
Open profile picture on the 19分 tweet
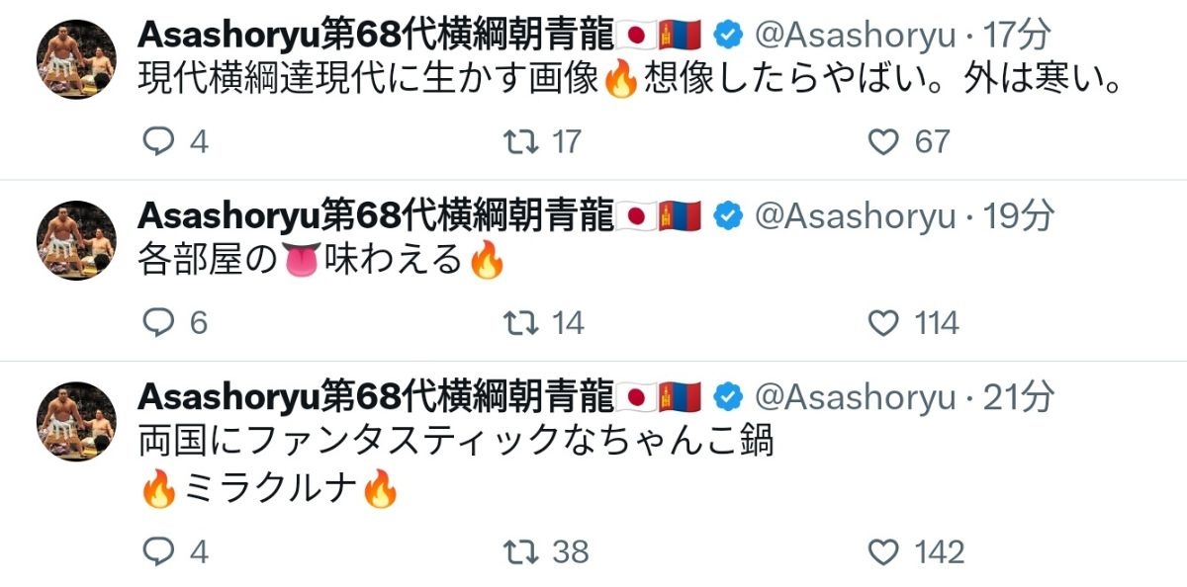click(x=77, y=240)
